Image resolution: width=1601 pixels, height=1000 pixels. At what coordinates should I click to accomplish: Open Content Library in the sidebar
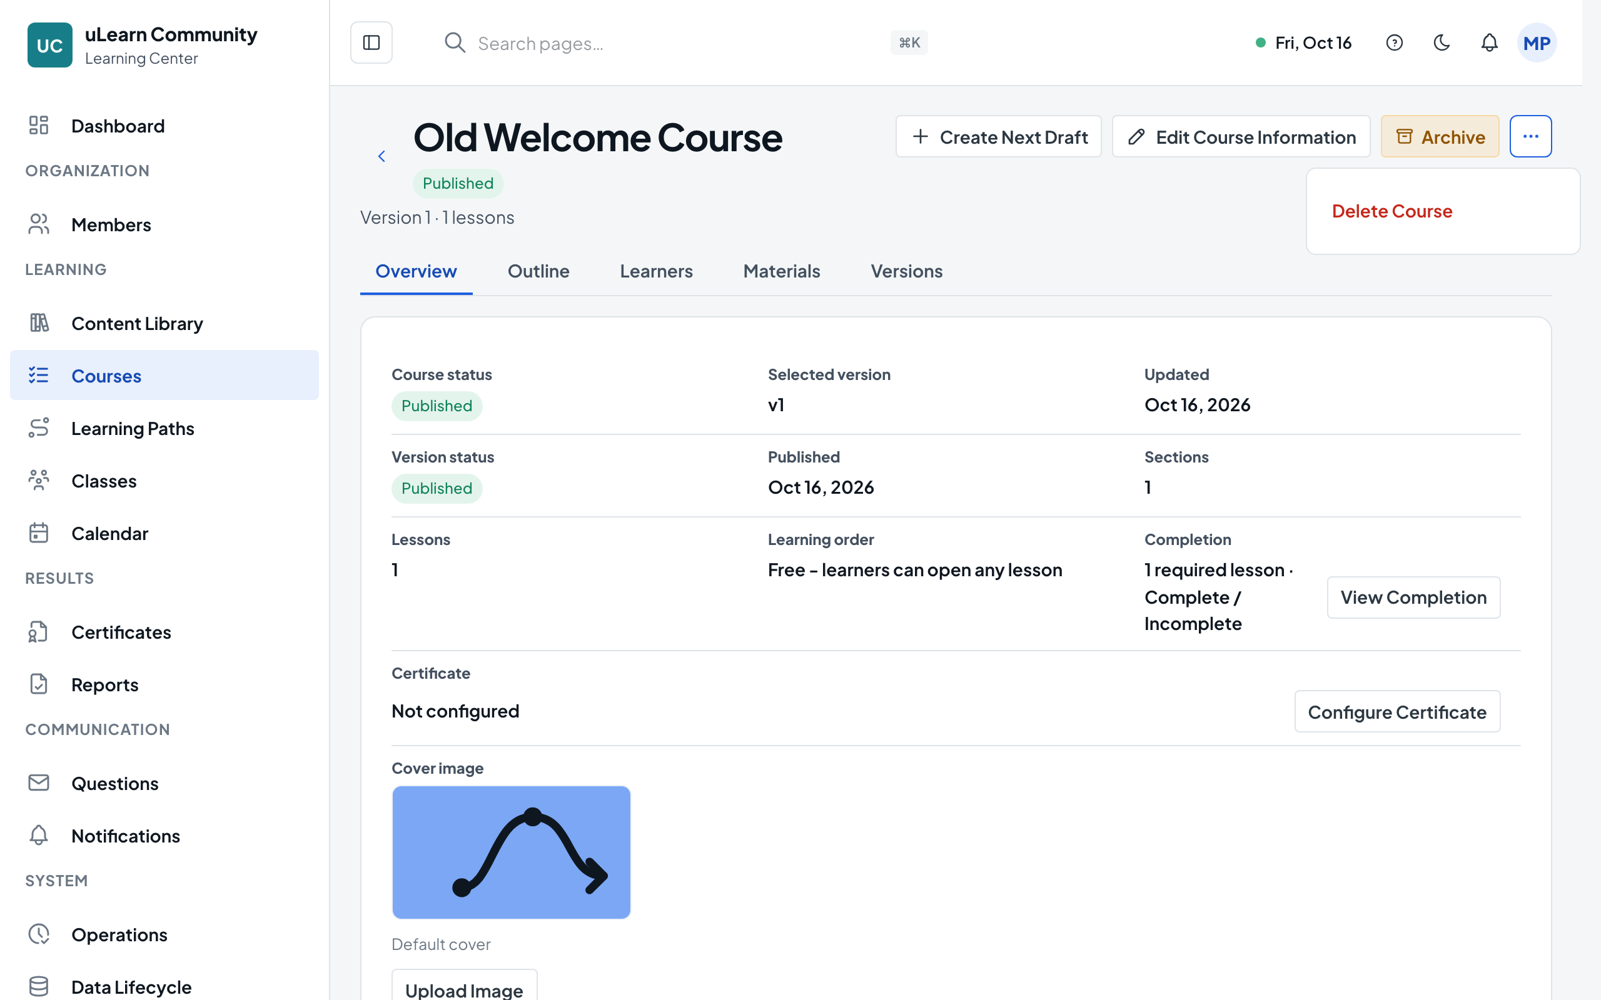(x=164, y=322)
